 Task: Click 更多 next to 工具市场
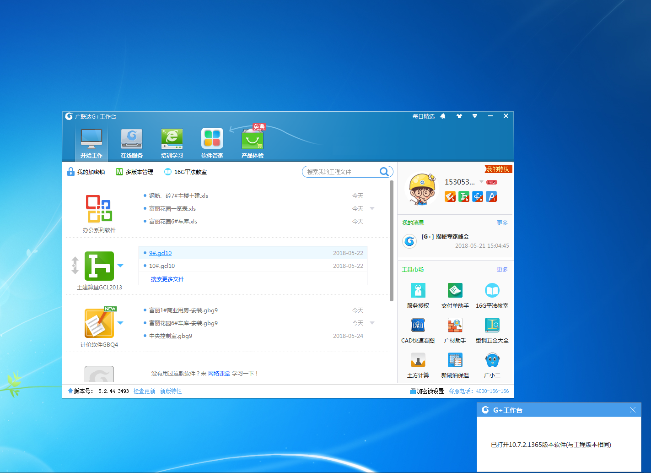(x=502, y=269)
